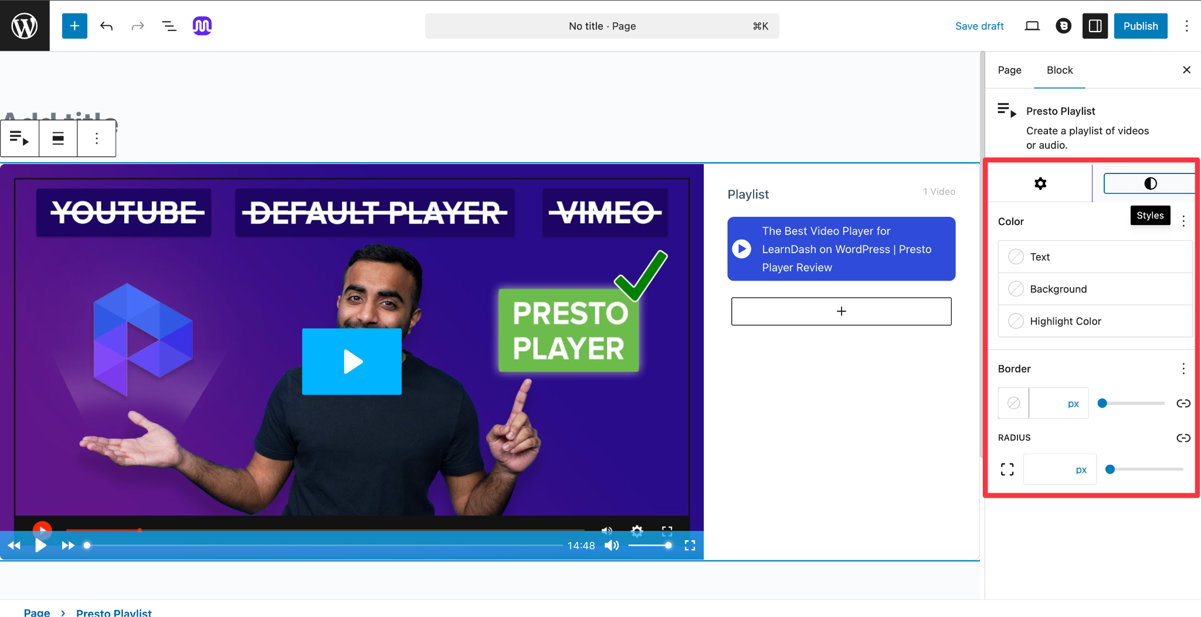This screenshot has height=617, width=1201.
Task: Open the document Overview panel
Action: click(x=169, y=26)
